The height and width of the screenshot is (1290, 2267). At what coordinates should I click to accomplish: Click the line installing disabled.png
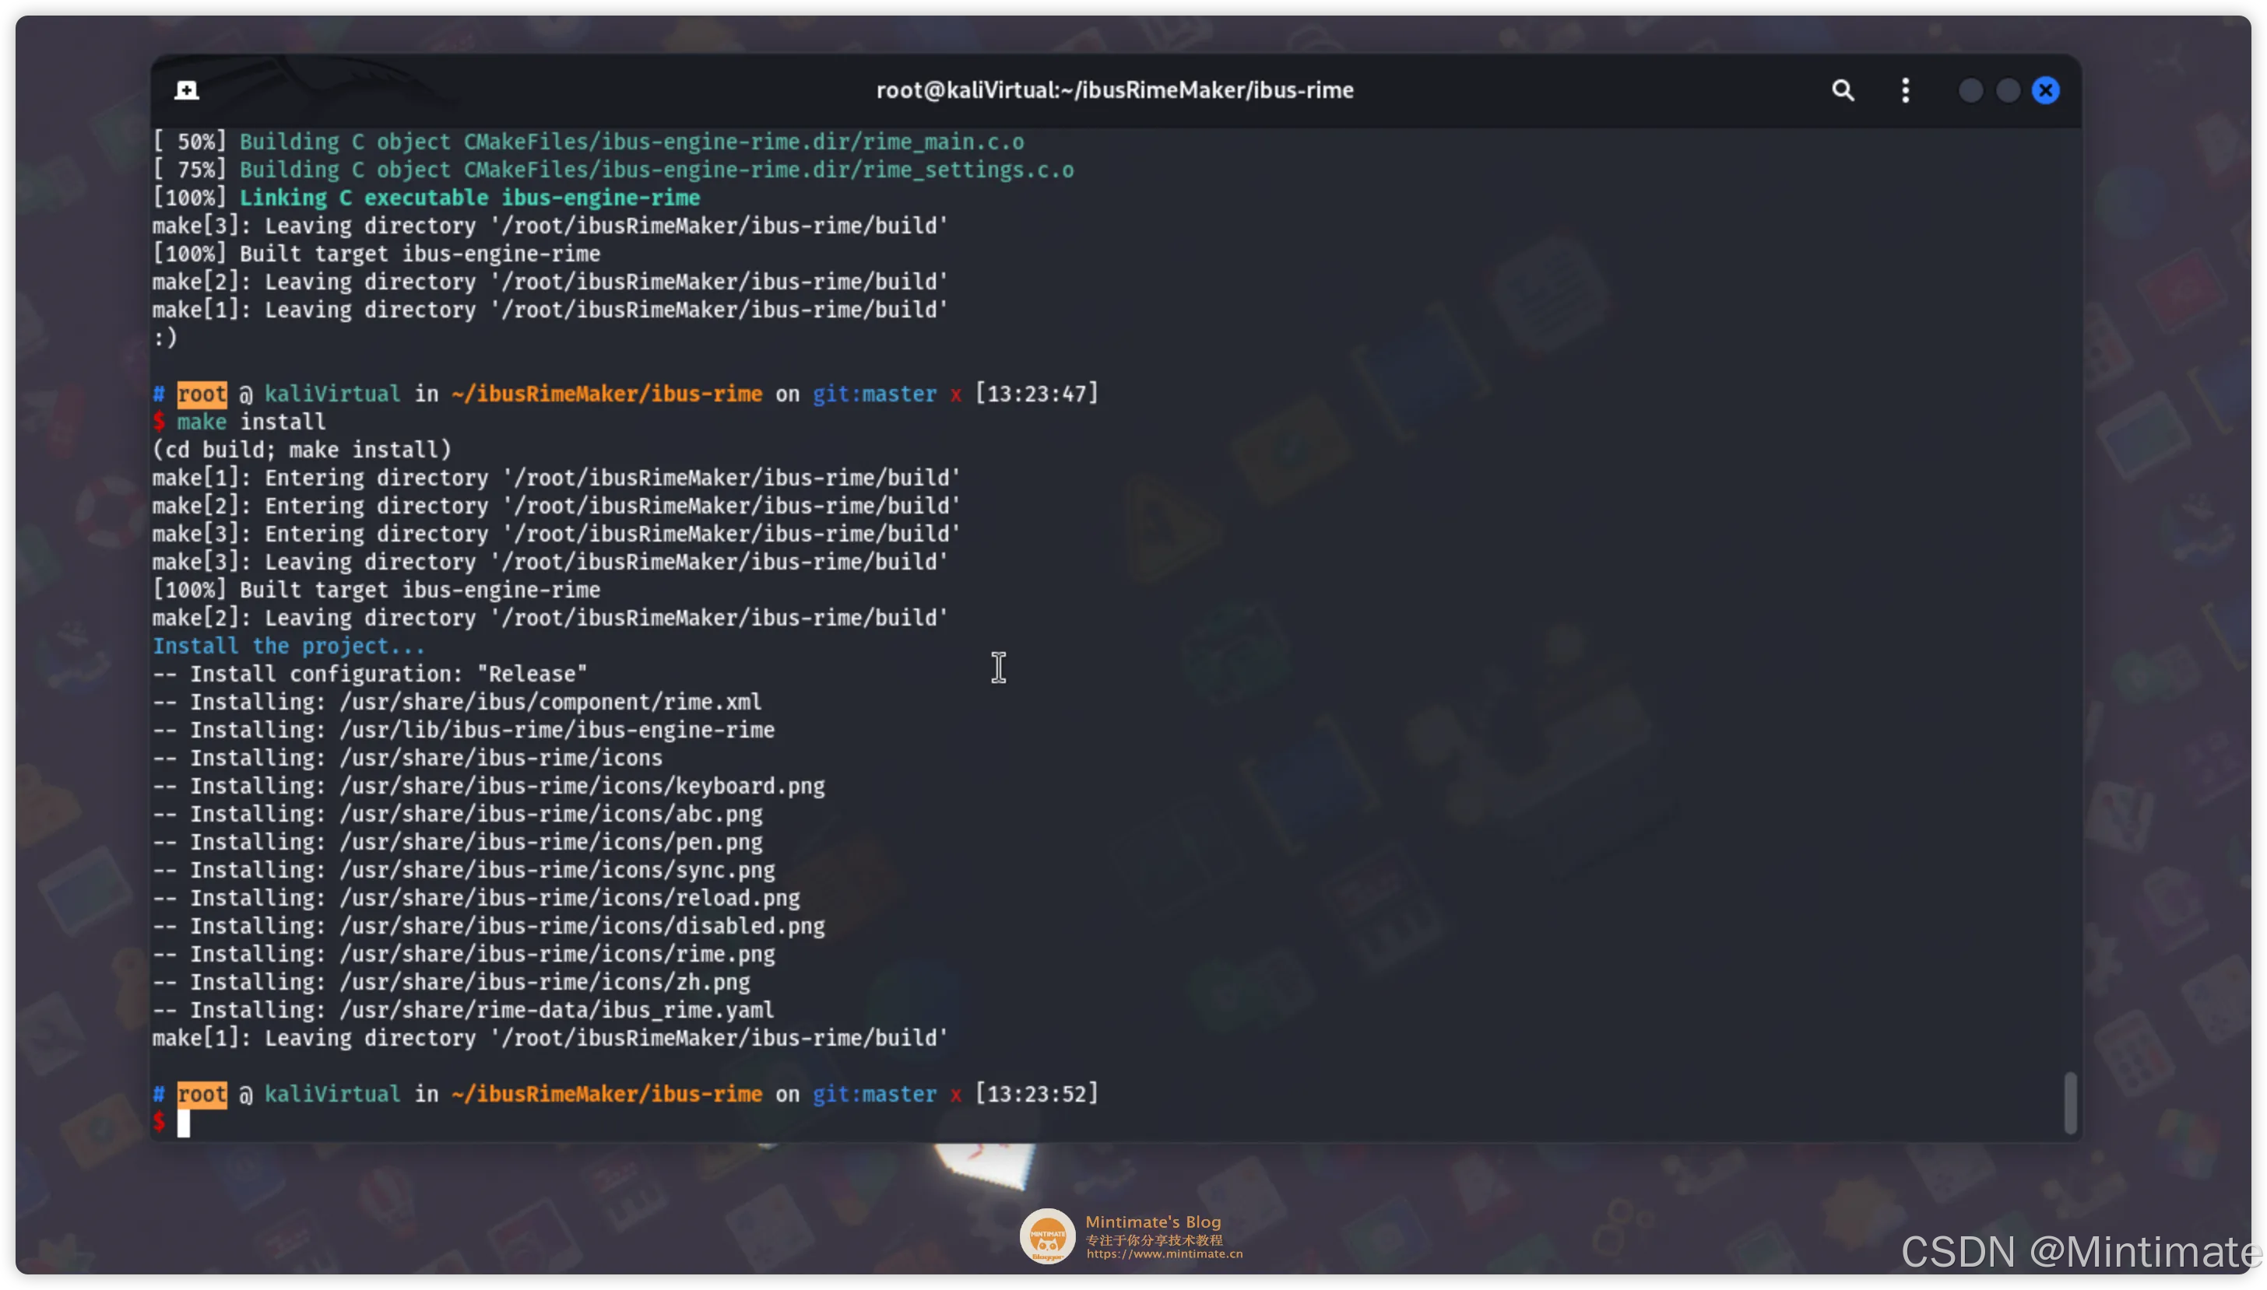(x=488, y=926)
